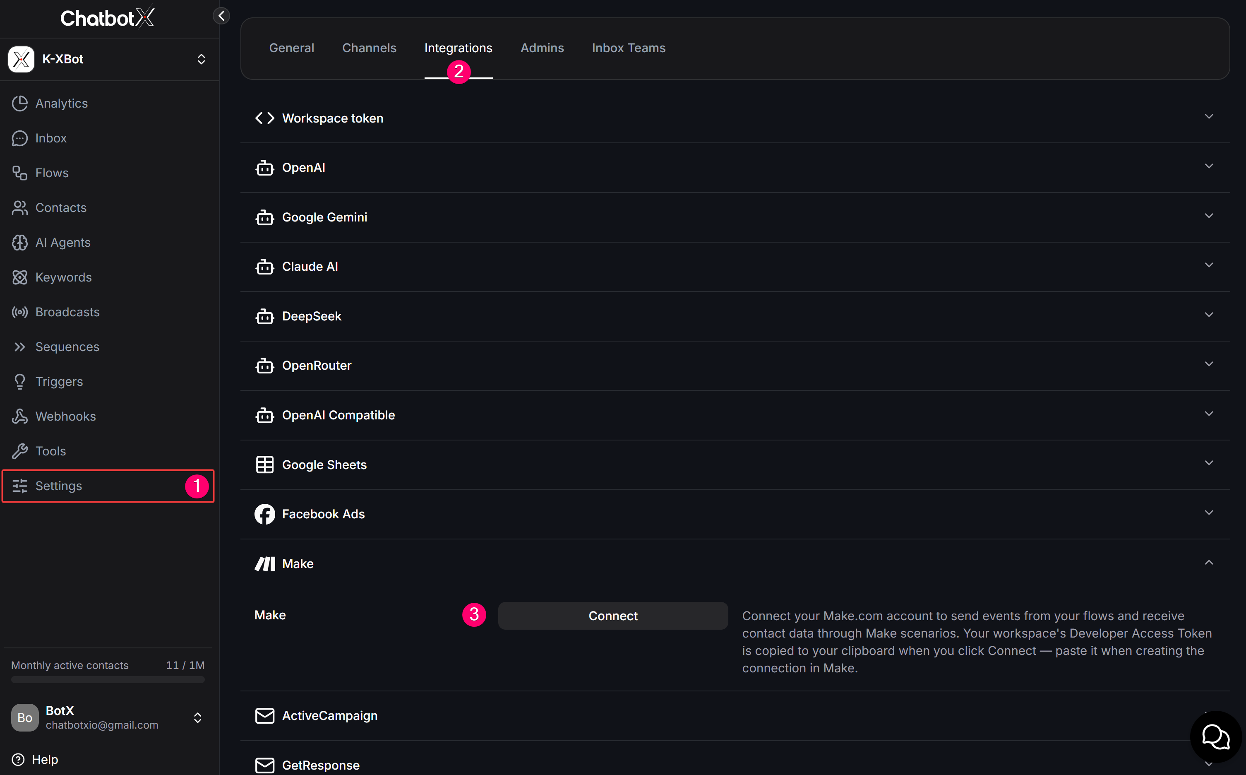
Task: Click the 11 / 1M contacts count
Action: click(x=185, y=665)
